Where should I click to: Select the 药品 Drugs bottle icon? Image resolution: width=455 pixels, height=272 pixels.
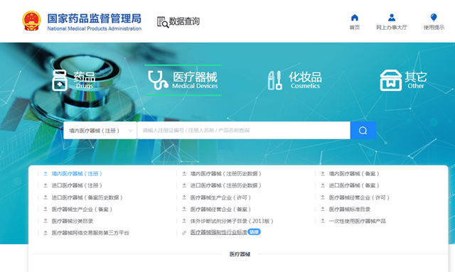tap(60, 80)
